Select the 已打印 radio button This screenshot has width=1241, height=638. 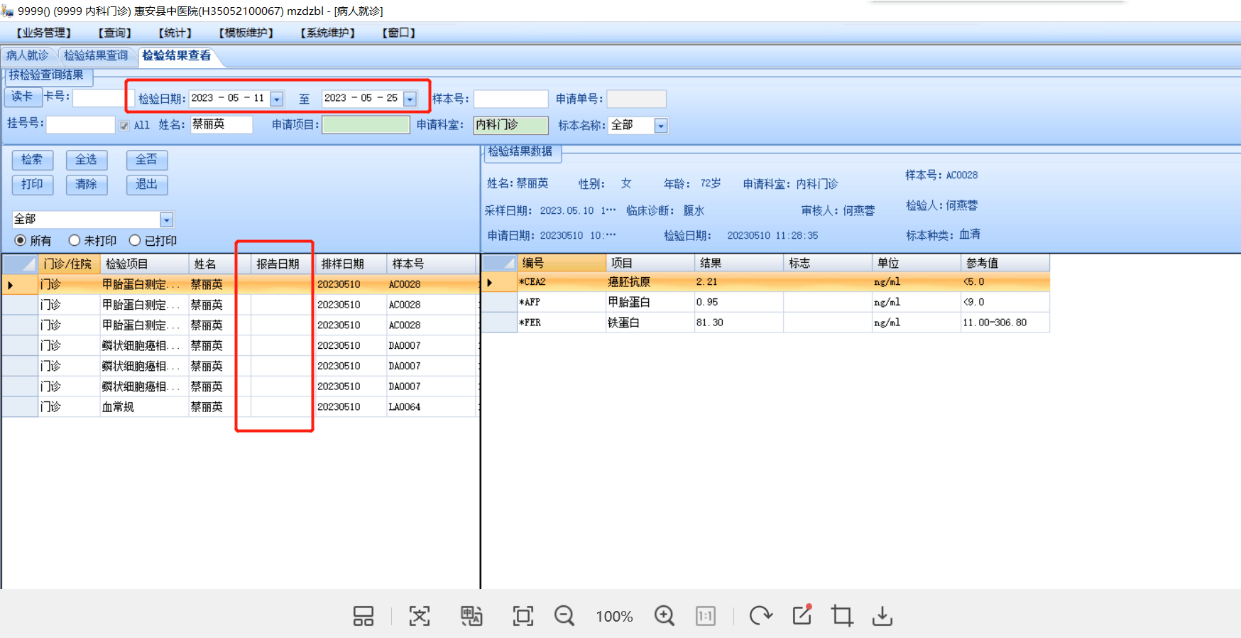coord(135,240)
